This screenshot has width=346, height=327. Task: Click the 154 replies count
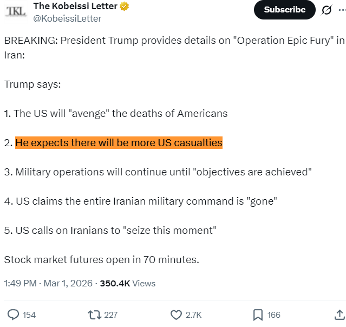[x=29, y=315]
